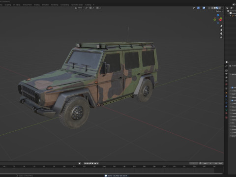The width and height of the screenshot is (236, 177).
Task: Click the negative Y green gizmo circle
Action: [215, 20]
